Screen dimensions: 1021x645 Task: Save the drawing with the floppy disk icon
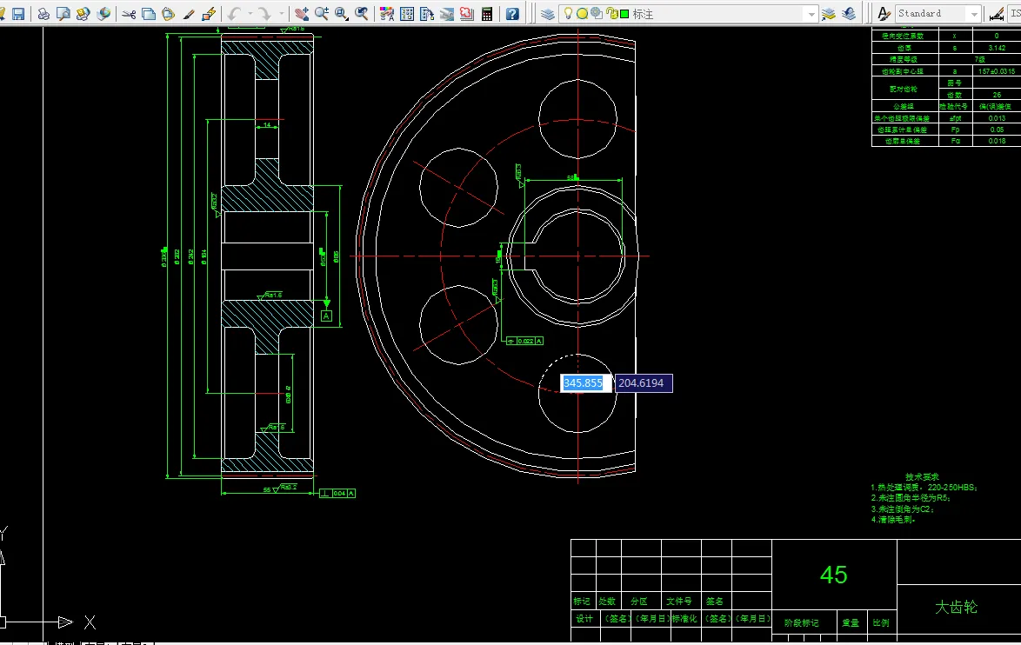point(18,14)
